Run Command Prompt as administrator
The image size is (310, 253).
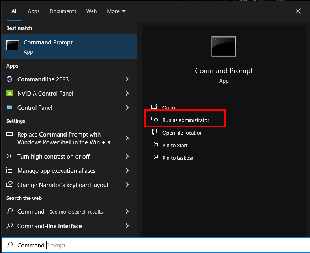point(185,120)
